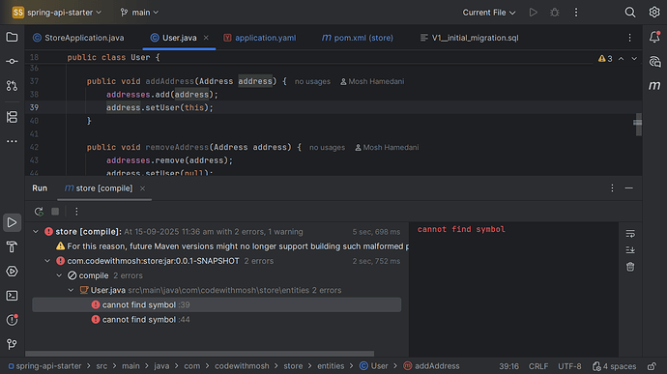
Task: Click 'codewithmosh' breadcrumb in navigation bar
Action: 242,366
